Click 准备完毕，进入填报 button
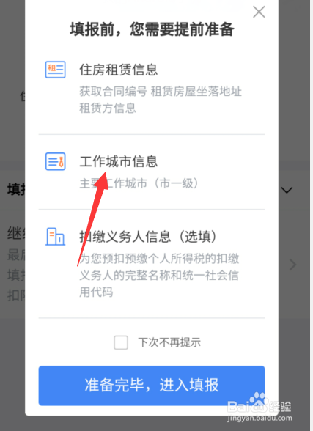The height and width of the screenshot is (431, 313). click(x=152, y=386)
